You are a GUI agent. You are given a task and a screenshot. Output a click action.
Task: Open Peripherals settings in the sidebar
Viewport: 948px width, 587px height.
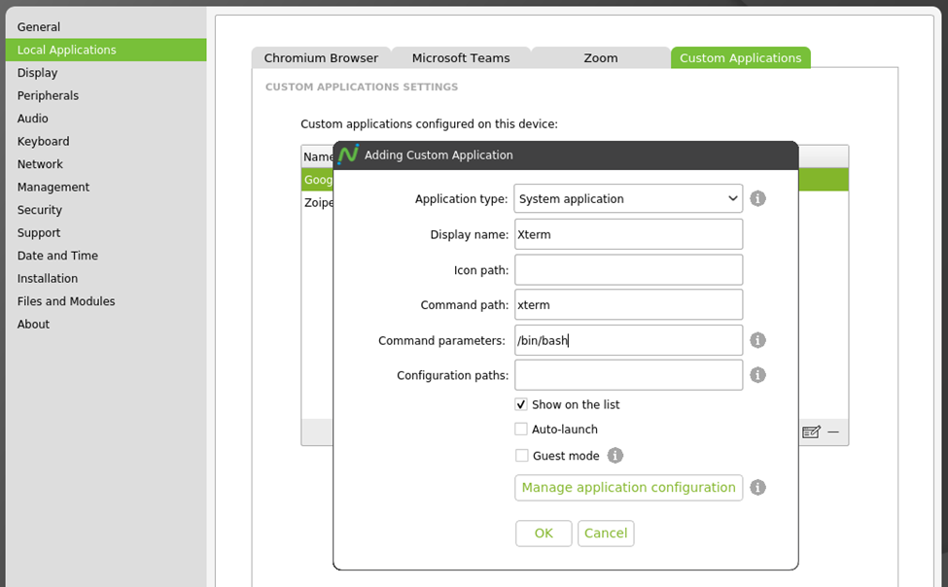(106, 95)
